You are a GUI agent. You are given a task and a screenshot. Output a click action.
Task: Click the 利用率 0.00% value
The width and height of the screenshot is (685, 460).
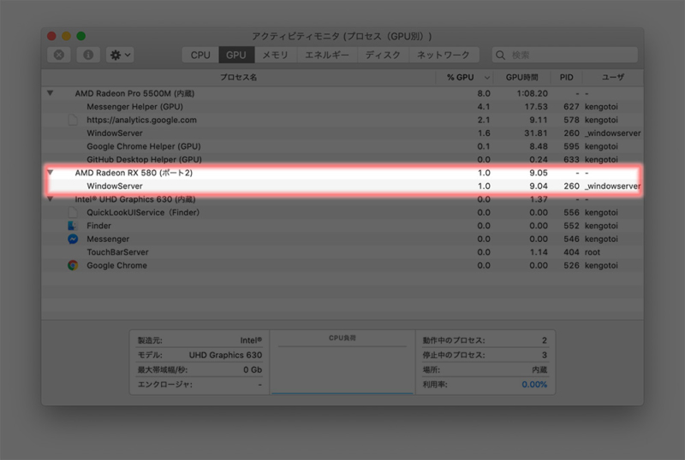534,385
